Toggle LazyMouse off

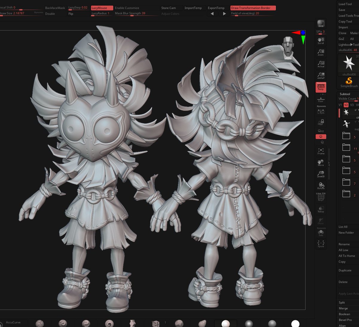pyautogui.click(x=102, y=8)
